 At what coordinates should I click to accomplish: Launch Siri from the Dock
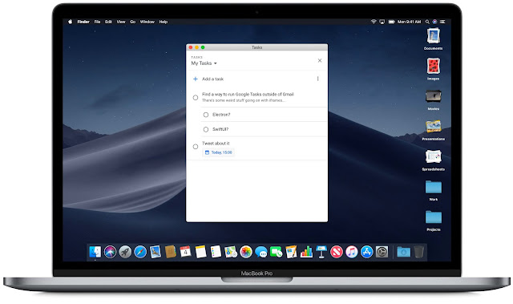tap(111, 252)
